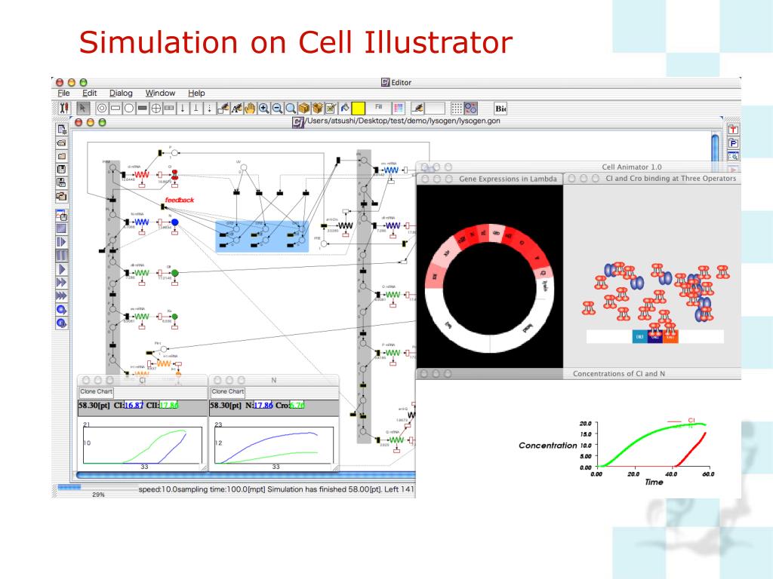Image resolution: width=773 pixels, height=579 pixels.
Task: Click the dashed arrow connector tool
Action: point(210,109)
